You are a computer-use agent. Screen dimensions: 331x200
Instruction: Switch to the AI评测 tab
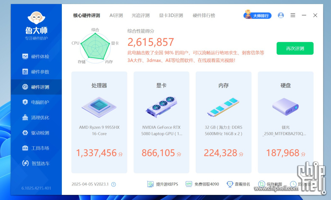(116, 16)
